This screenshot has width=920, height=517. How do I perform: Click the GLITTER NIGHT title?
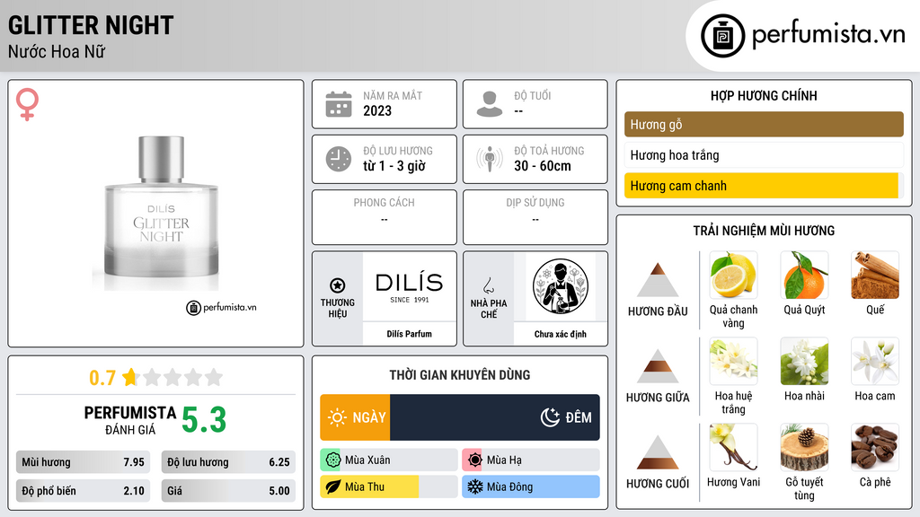(x=91, y=25)
